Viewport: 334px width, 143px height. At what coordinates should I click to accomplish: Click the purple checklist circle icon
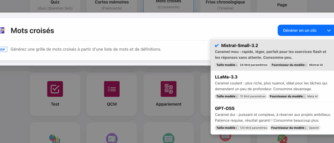coord(112,139)
